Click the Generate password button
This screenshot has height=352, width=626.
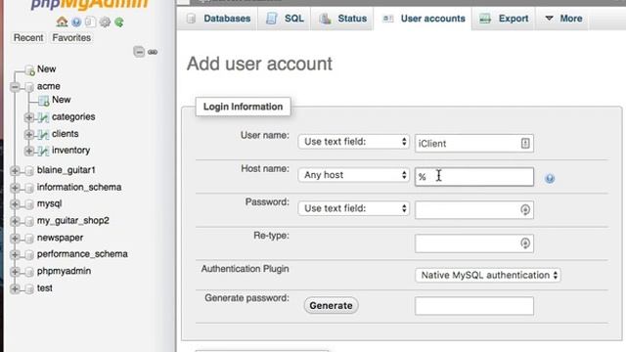pyautogui.click(x=331, y=305)
